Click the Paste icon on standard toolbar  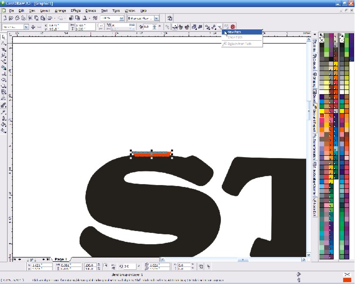pyautogui.click(x=43, y=18)
